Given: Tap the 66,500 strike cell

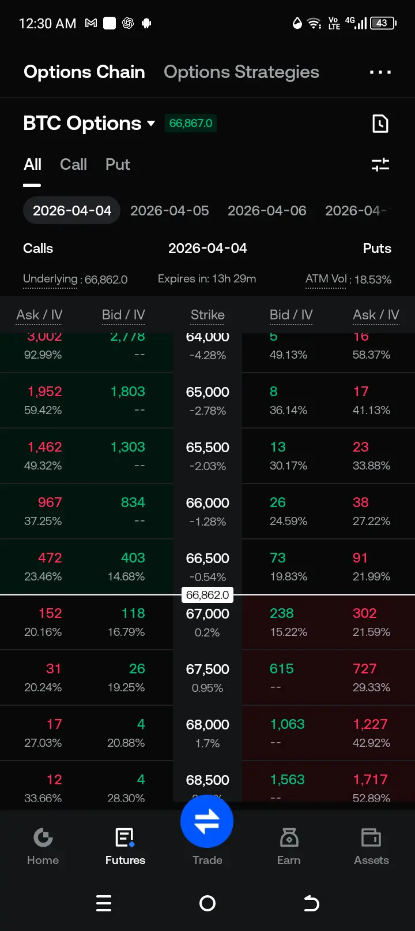Looking at the screenshot, I should [207, 567].
